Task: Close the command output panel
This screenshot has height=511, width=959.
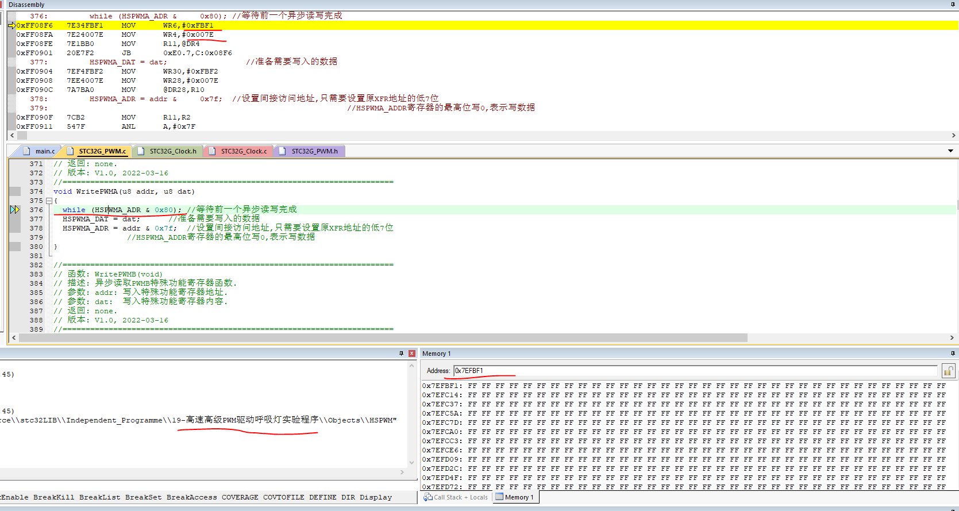Action: 412,354
